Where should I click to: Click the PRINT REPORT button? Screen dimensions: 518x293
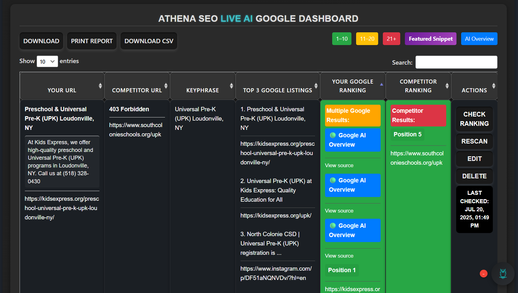92,41
